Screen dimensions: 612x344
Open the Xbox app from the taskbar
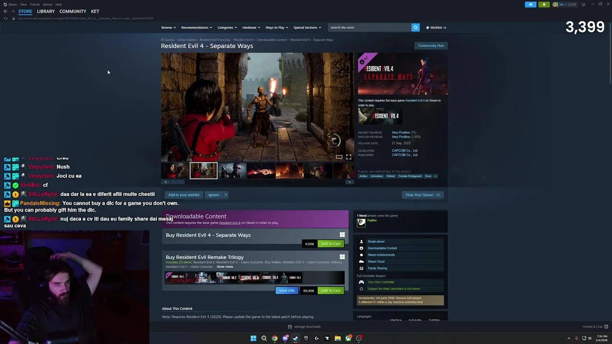[x=348, y=338]
